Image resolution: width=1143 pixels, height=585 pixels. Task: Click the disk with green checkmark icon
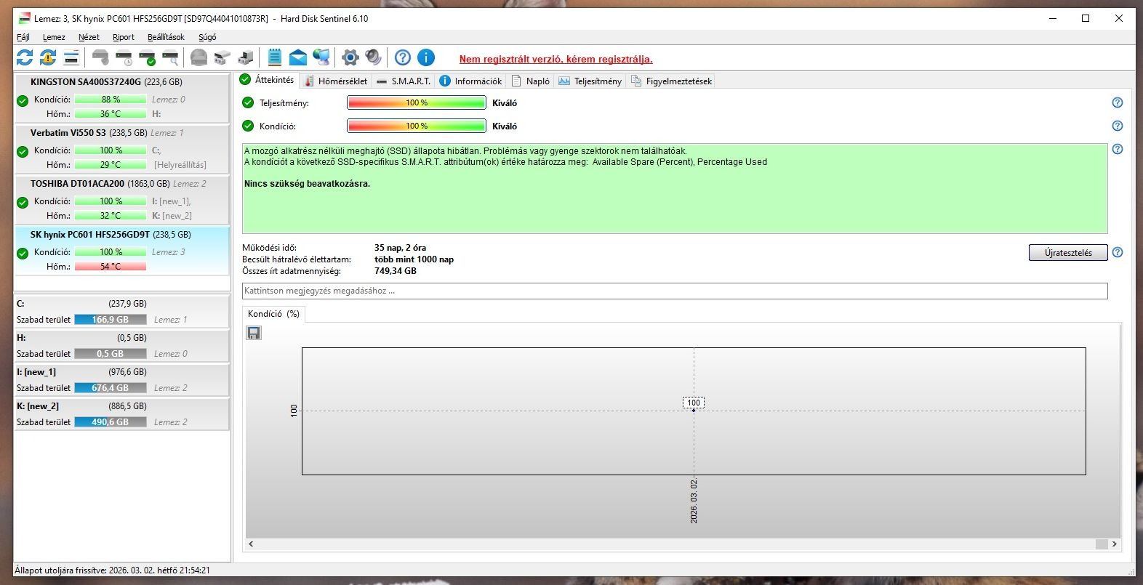(x=148, y=57)
